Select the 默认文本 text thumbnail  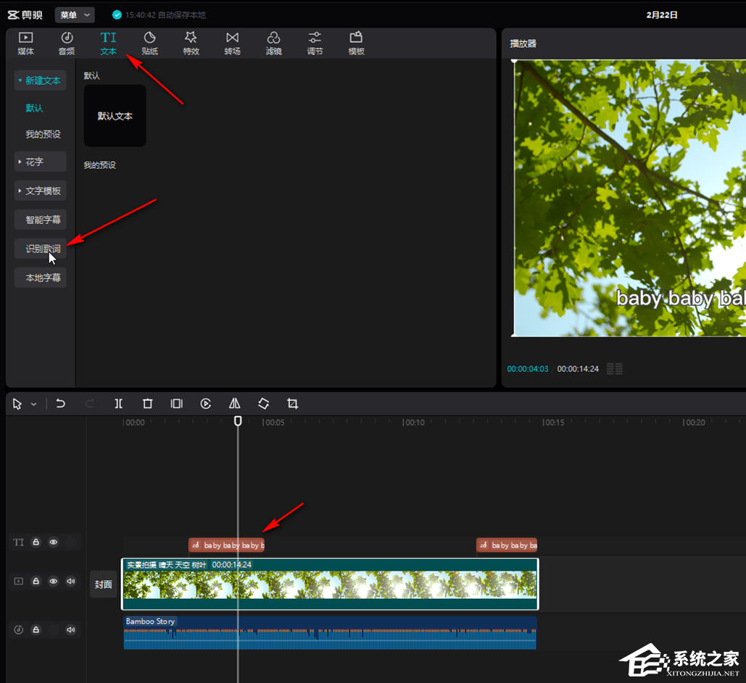115,116
